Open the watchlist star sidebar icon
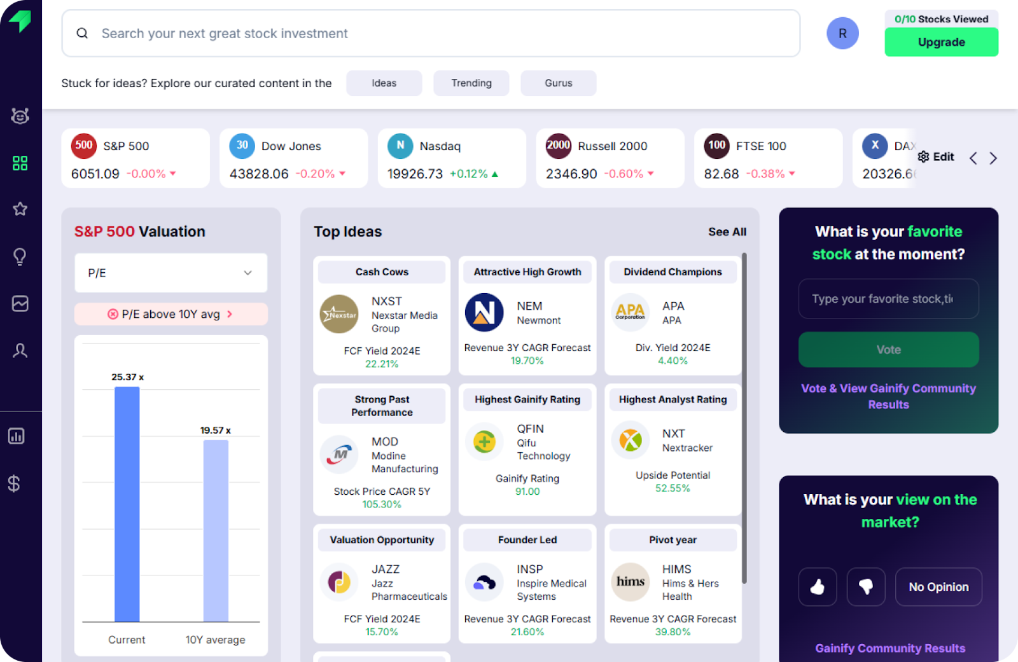The width and height of the screenshot is (1018, 662). tap(20, 209)
